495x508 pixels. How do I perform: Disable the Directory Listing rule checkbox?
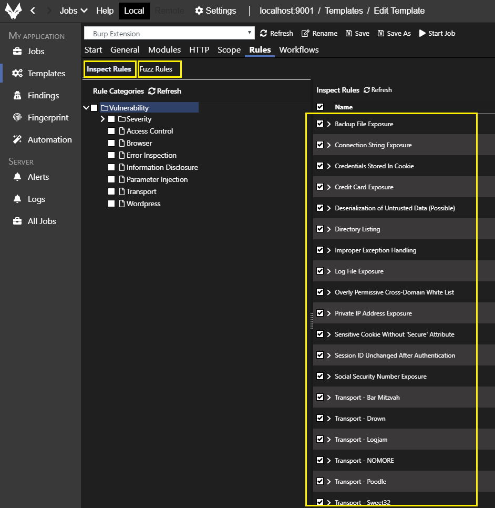pyautogui.click(x=320, y=229)
